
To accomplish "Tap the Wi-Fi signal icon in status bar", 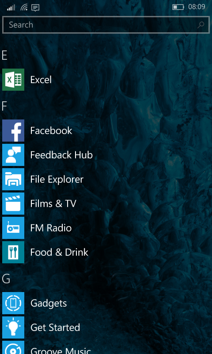I will pos(24,8).
